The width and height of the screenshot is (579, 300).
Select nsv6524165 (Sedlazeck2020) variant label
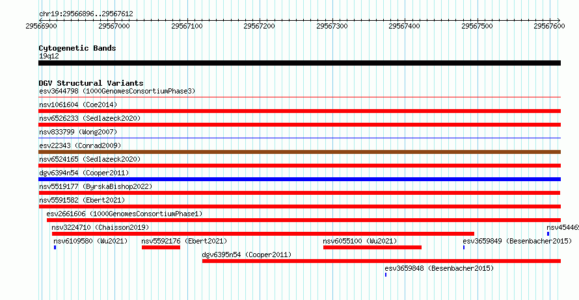click(x=90, y=159)
